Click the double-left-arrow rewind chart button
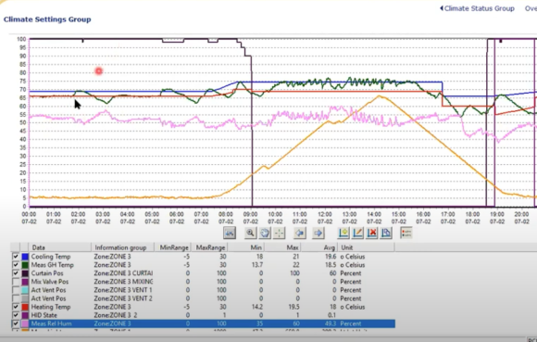537x342 pixels. click(230, 233)
